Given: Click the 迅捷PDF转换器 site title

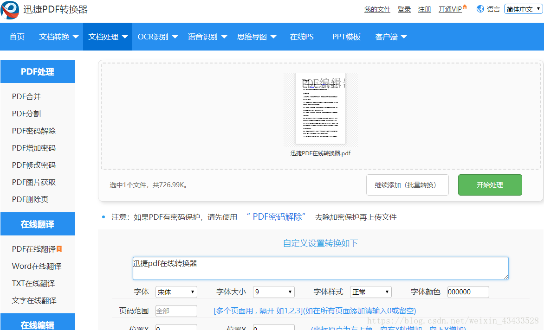Looking at the screenshot, I should point(56,9).
